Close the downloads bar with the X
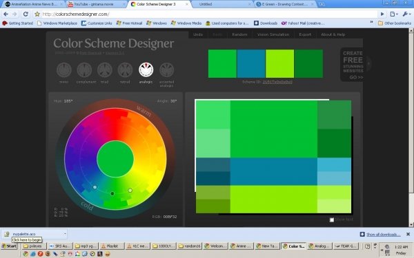The width and height of the screenshot is (414, 258). point(408,234)
